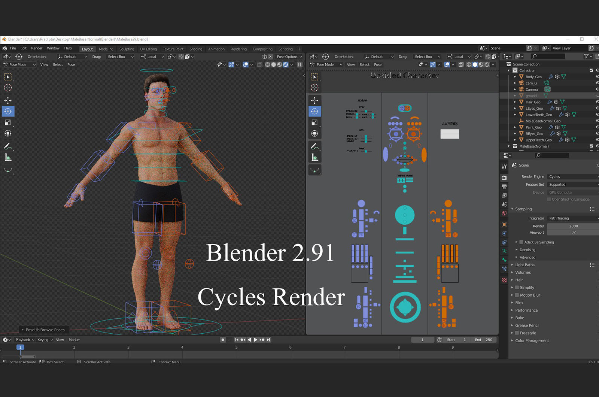Switch left viewport to wireframe shading

(267, 64)
